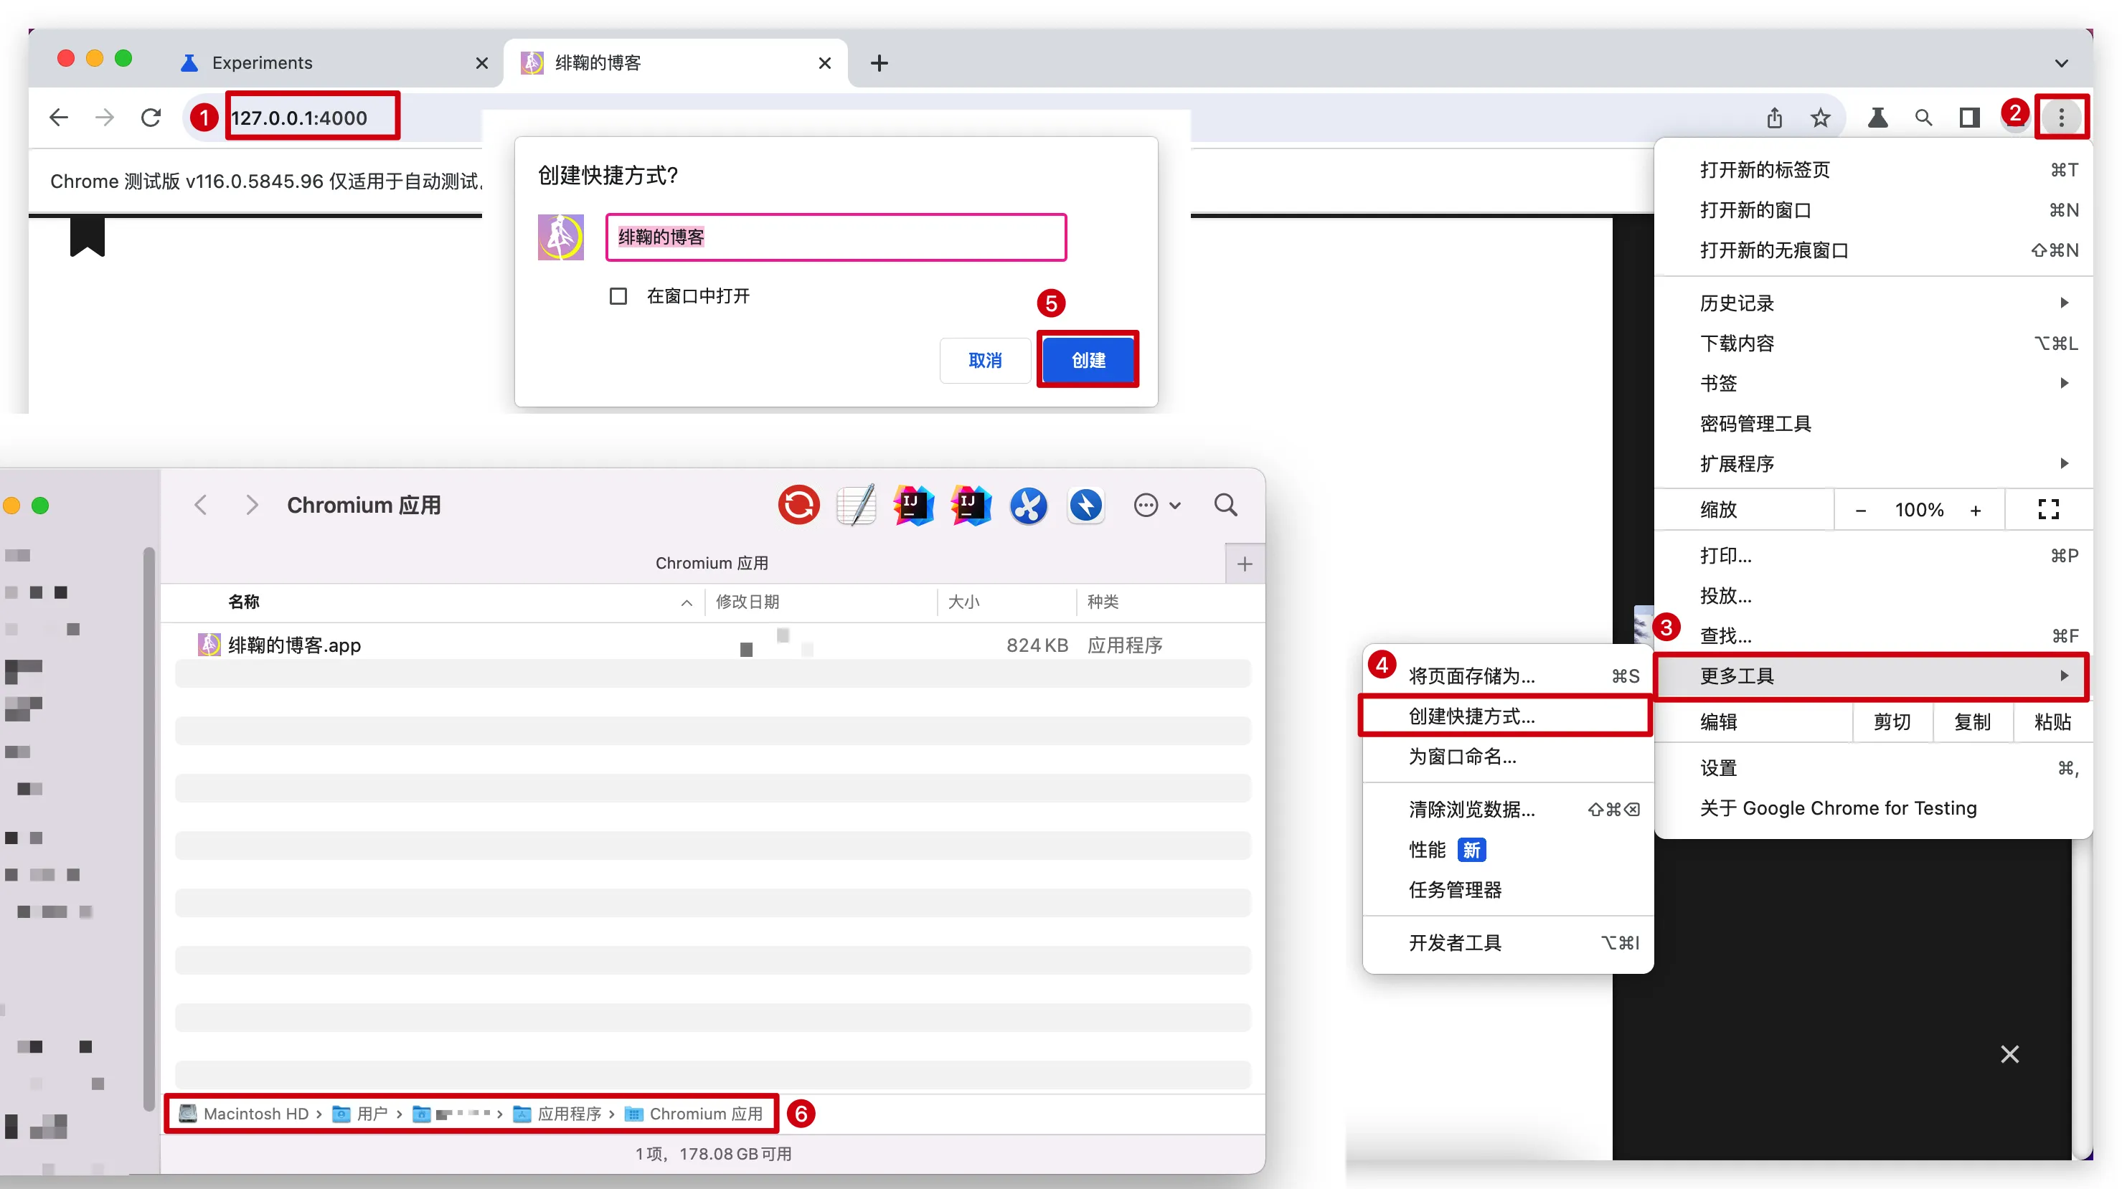Open Chrome's three-dot menu

coord(2061,118)
